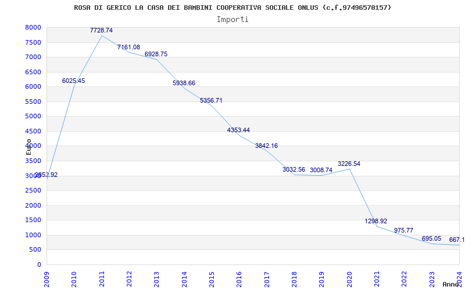Click the data label 975.77
Screen dimensions: 465x290
403,230
